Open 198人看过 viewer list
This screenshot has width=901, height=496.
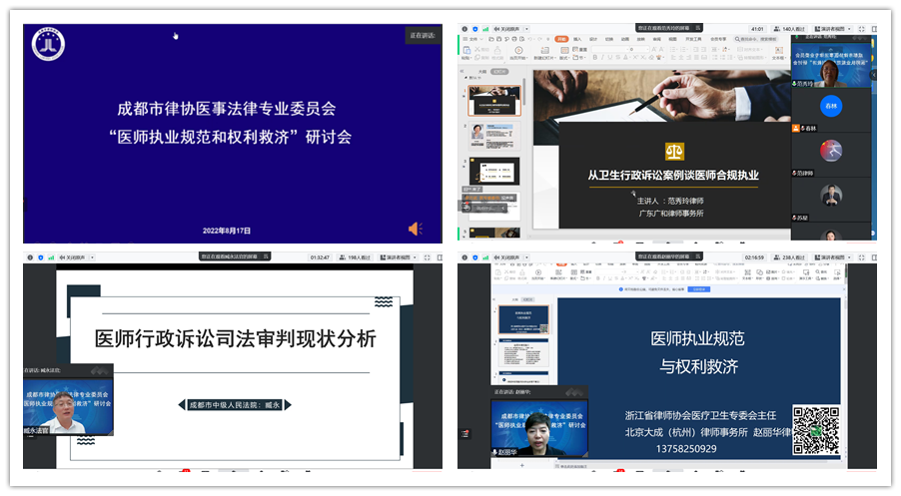tap(356, 257)
